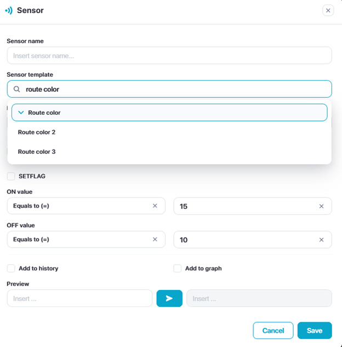The image size is (342, 347).
Task: Click the Sensor signal icon in header
Action: 9,10
